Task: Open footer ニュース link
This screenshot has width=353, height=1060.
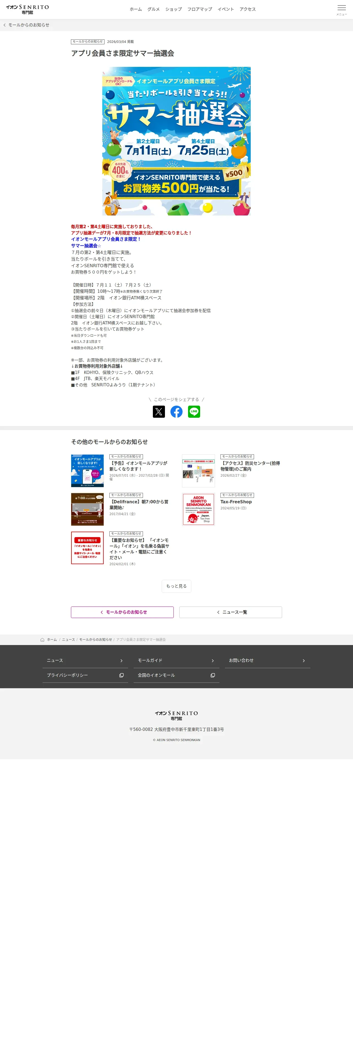Action: (85, 660)
